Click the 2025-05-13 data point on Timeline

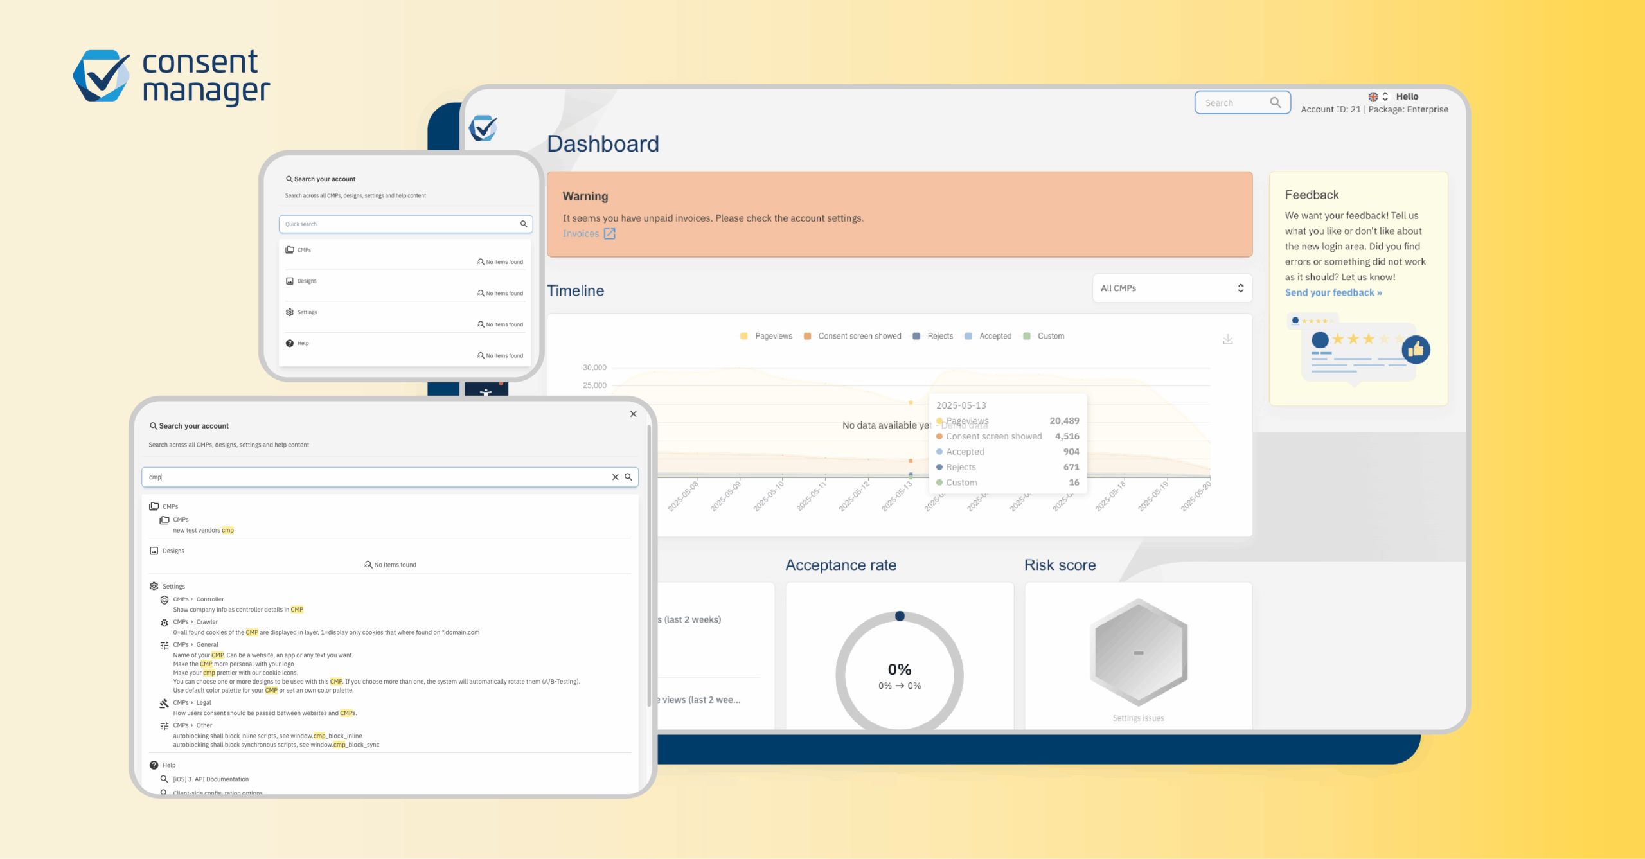pyautogui.click(x=911, y=403)
